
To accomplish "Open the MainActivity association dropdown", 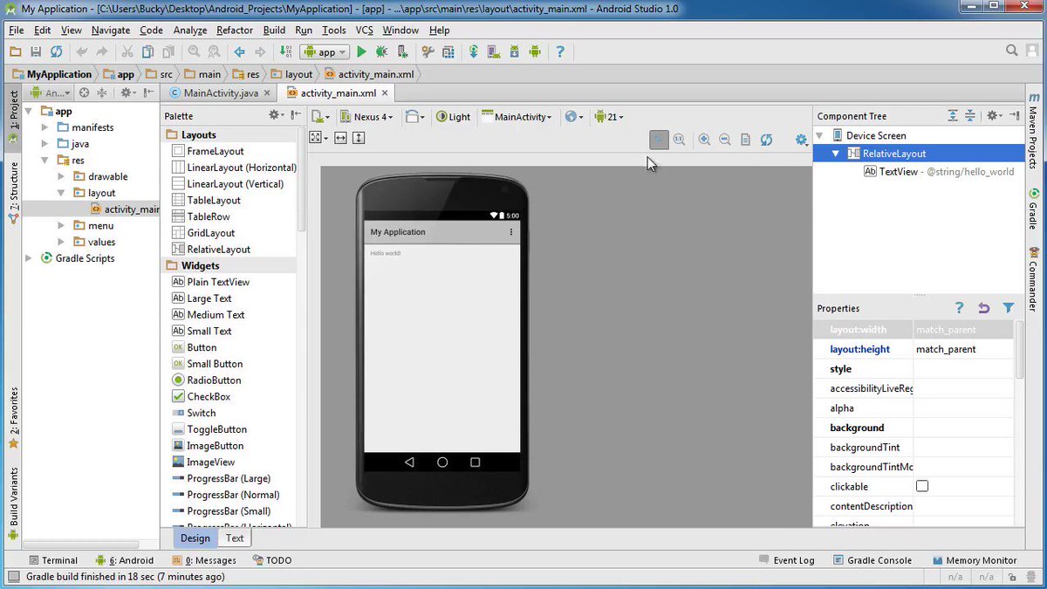I will [x=517, y=117].
